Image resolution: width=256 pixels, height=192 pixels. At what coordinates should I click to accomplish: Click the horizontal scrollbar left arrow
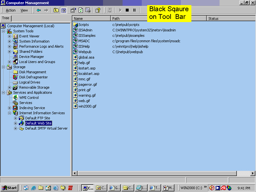click(x=75, y=173)
